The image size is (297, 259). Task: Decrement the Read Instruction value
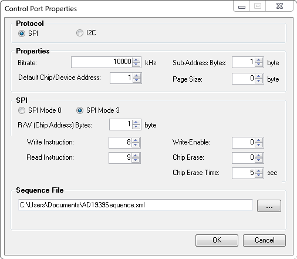136,160
